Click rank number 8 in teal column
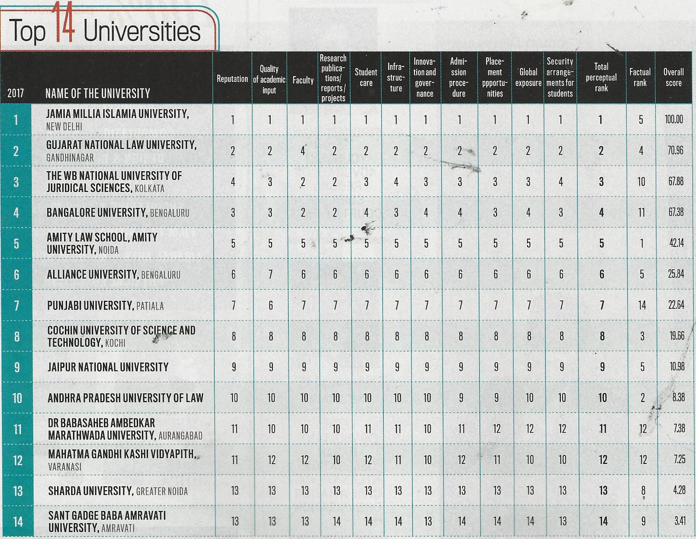The width and height of the screenshot is (696, 539). [17, 337]
